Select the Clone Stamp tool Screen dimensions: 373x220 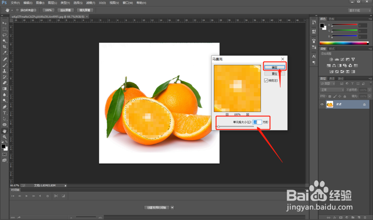click(x=4, y=71)
